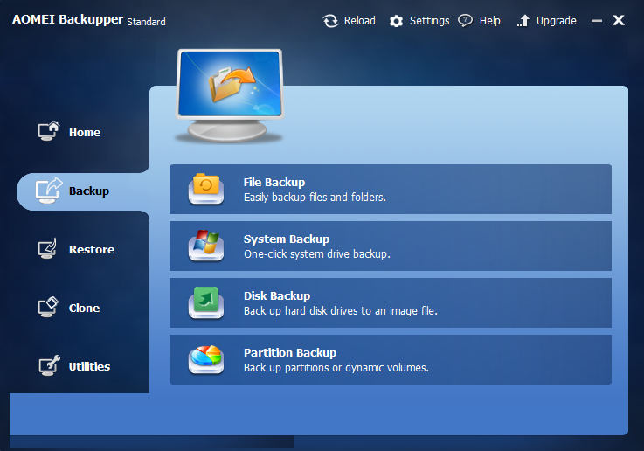The height and width of the screenshot is (451, 644).
Task: Select the Backup tab label
Action: (89, 191)
